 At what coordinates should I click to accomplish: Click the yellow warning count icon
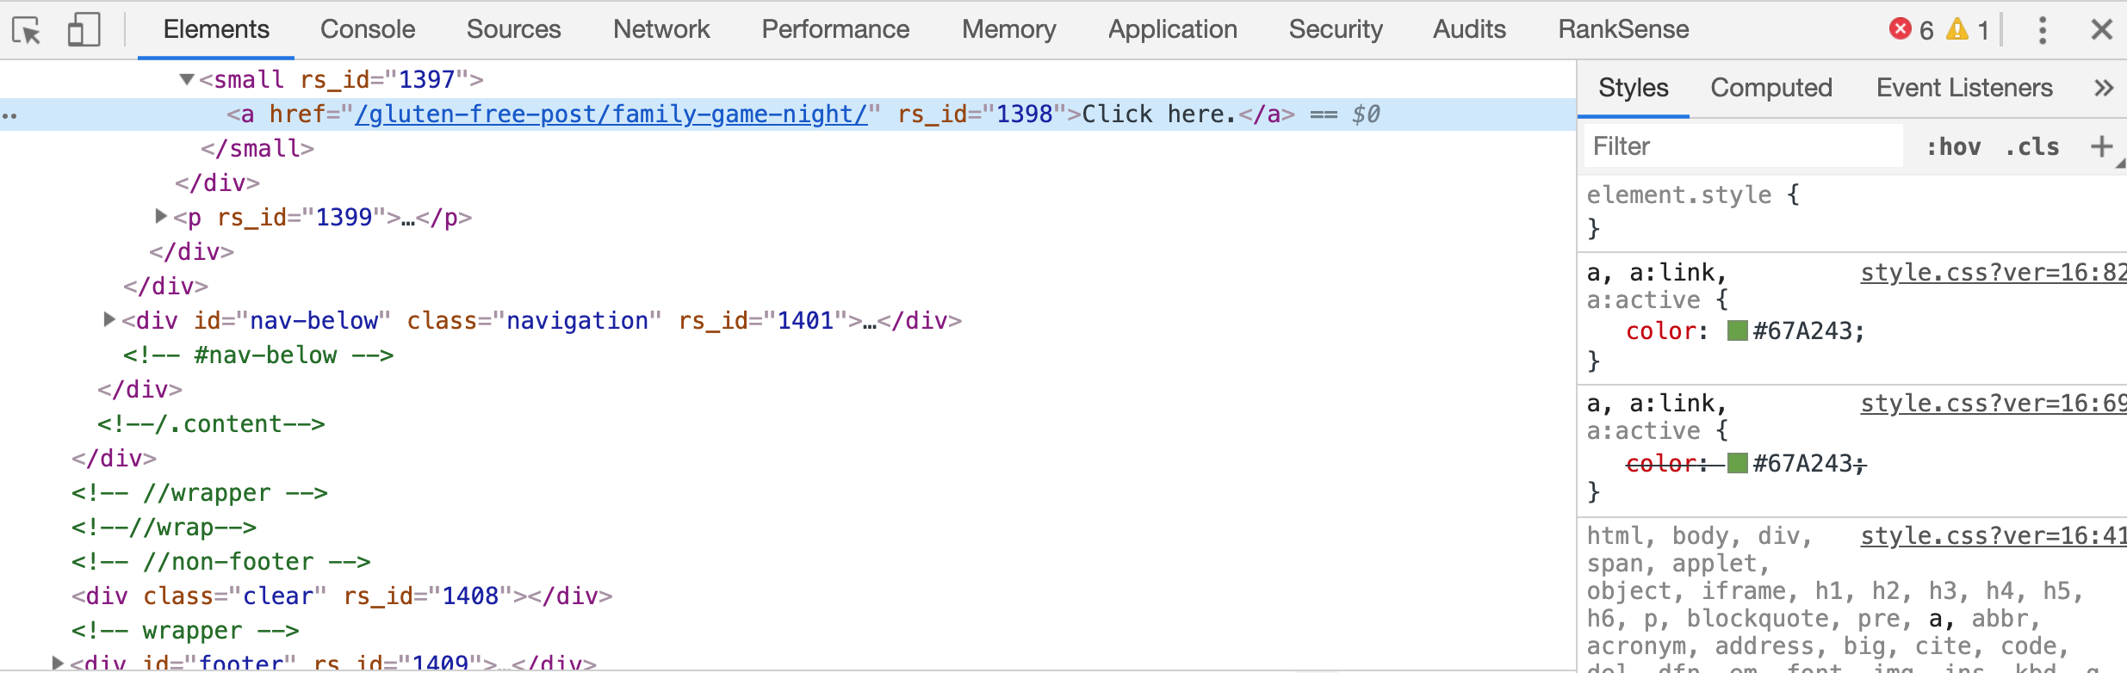pos(1957,29)
